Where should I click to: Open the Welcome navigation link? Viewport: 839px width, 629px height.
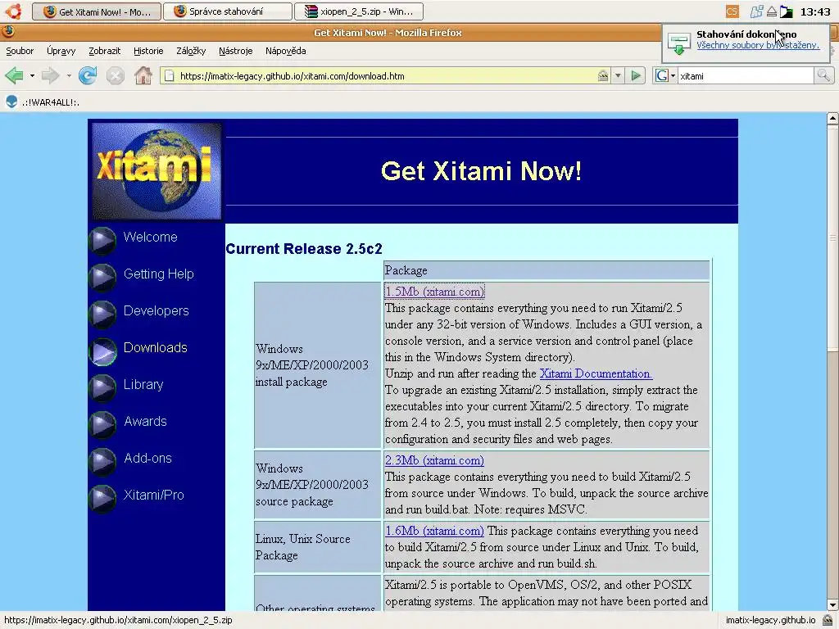[x=151, y=237]
